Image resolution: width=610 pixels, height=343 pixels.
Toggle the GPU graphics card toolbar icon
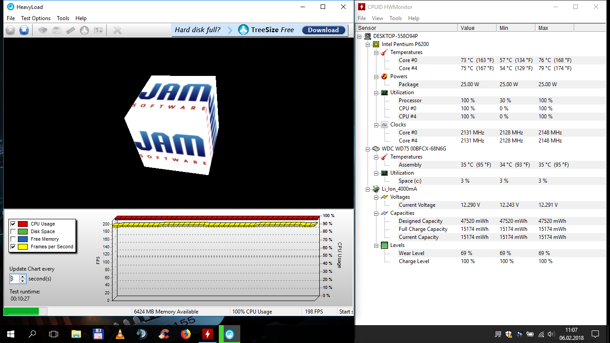coord(98,30)
